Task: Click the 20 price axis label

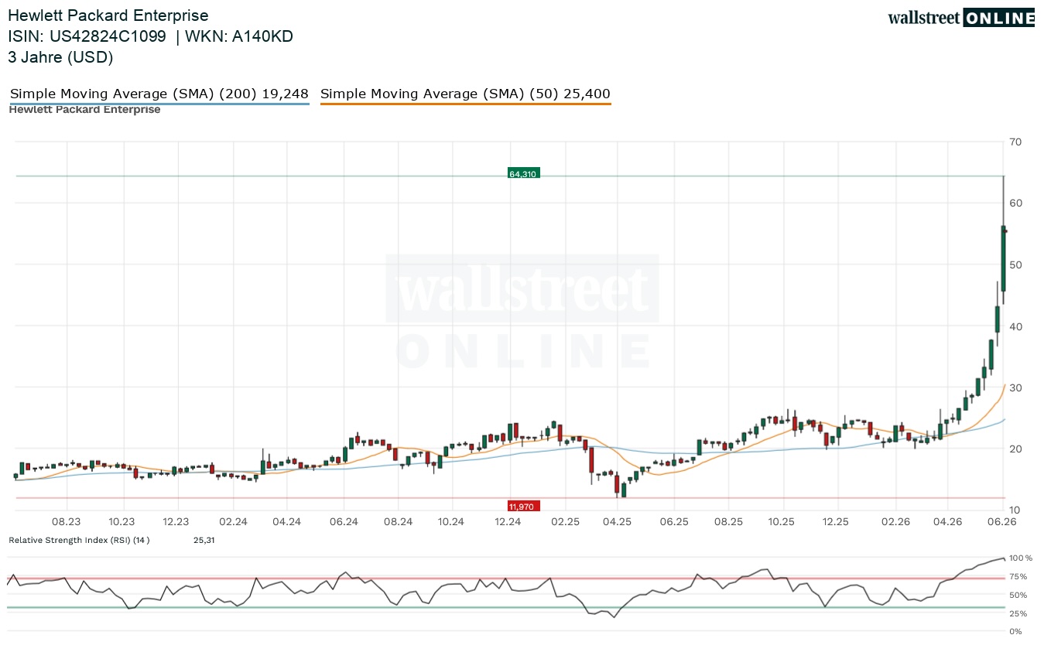Action: pos(1015,449)
